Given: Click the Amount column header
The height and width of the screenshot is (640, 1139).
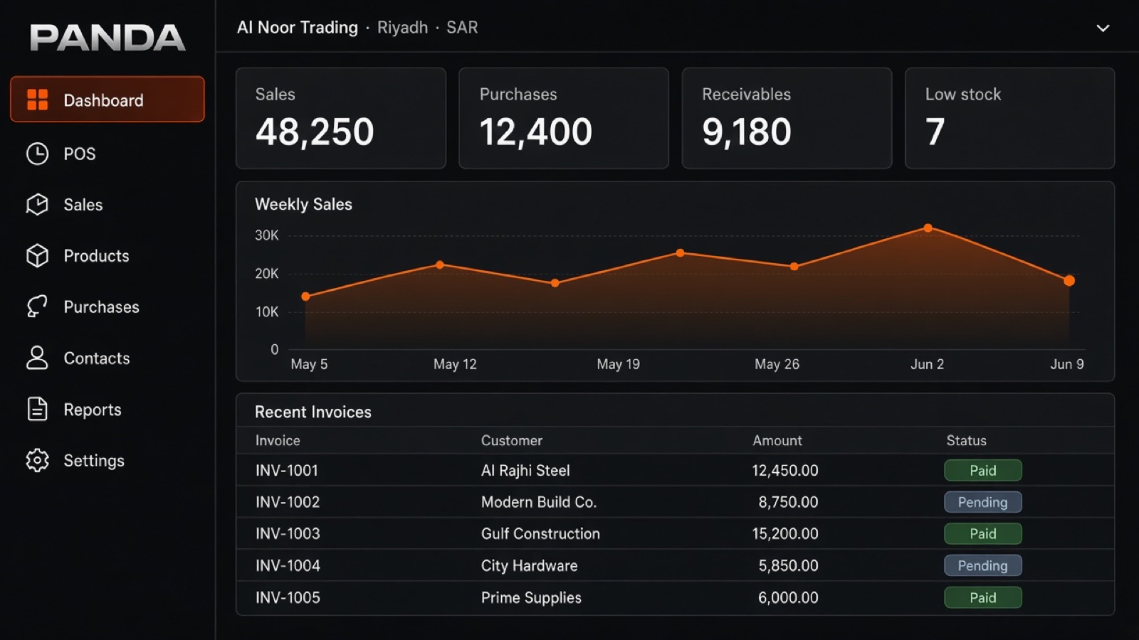Looking at the screenshot, I should pyautogui.click(x=777, y=440).
